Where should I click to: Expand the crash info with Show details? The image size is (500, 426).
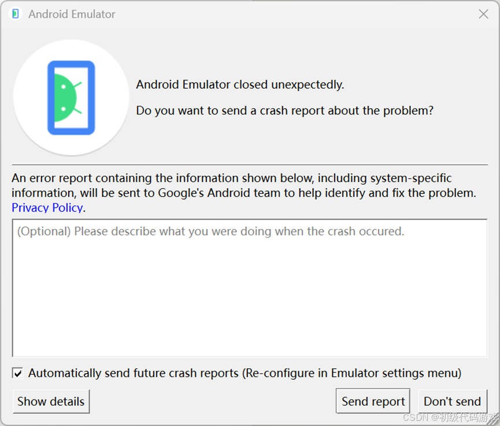tap(51, 402)
